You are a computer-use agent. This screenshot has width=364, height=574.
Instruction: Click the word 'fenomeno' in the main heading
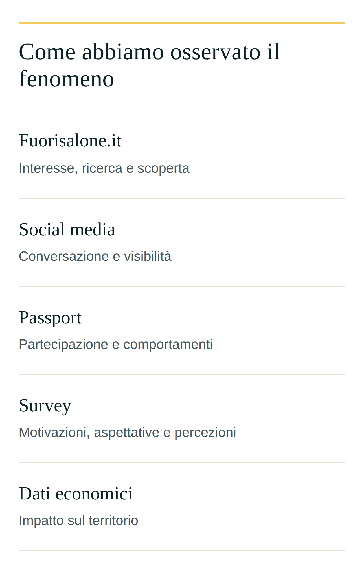tap(67, 79)
